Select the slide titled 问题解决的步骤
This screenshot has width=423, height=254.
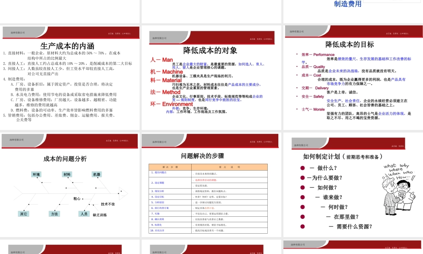pos(211,185)
